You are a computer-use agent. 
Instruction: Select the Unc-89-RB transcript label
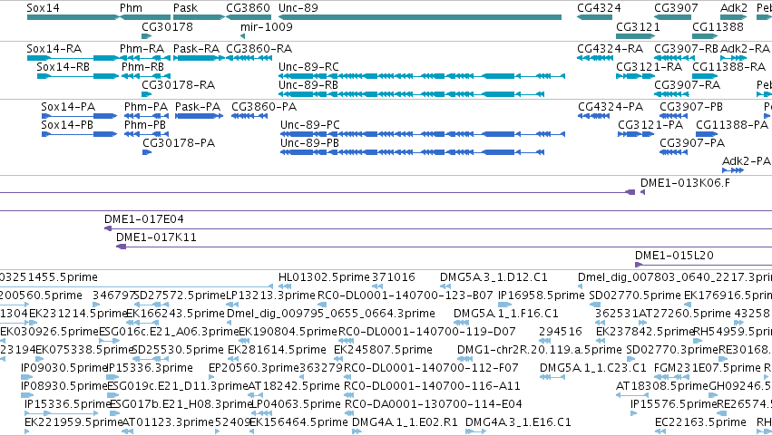click(308, 85)
